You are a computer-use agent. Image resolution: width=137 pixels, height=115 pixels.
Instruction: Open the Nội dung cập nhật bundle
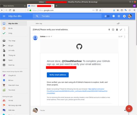click(x=14, y=105)
